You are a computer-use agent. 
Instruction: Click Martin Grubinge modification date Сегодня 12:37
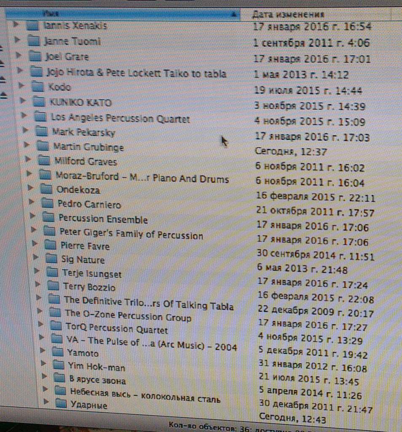click(x=290, y=151)
